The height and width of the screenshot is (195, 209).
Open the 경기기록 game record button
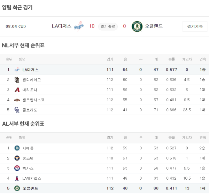tap(195, 26)
